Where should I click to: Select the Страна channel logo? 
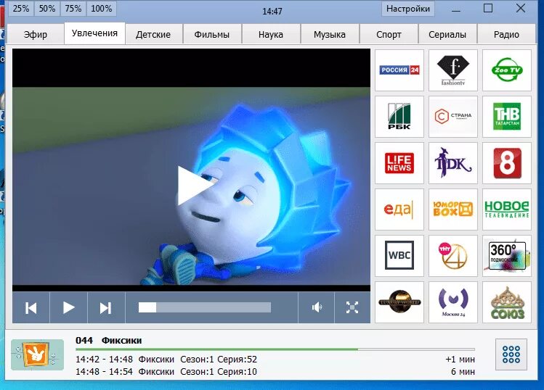pyautogui.click(x=453, y=117)
